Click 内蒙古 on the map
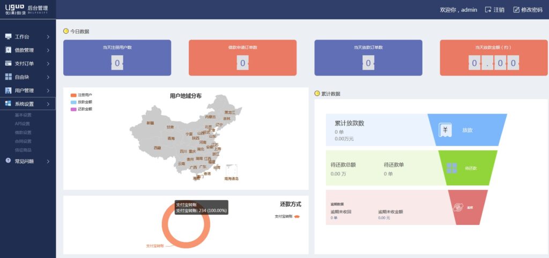549x258 pixels. (x=210, y=117)
